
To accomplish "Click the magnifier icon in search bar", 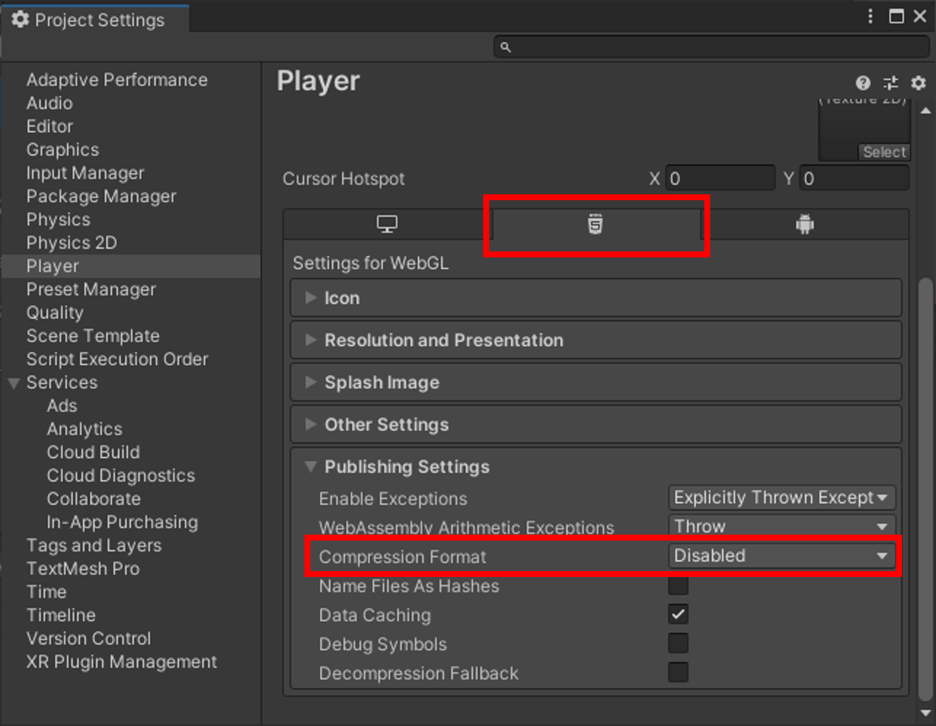I will click(x=506, y=47).
